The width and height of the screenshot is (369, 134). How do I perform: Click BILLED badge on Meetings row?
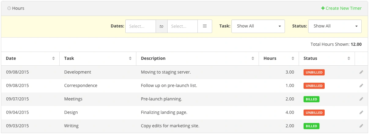[311, 99]
